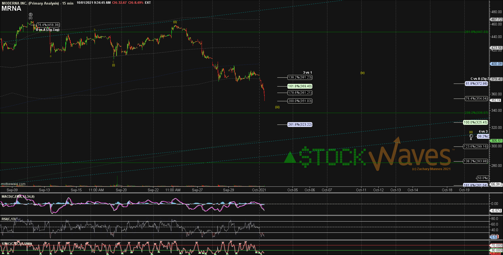Select the highlighted 161.8%(369.40) Fibonacci level
Viewport: 503px width, 255px height.
(x=300, y=86)
